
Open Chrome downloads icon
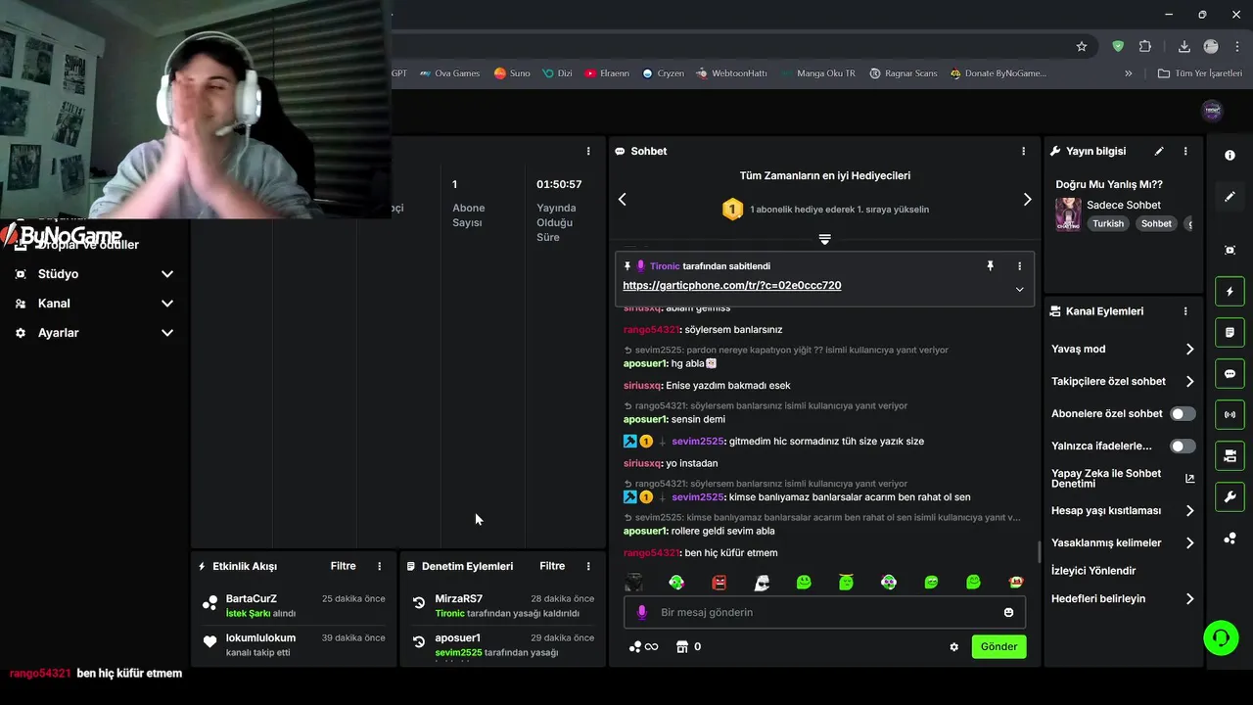click(1184, 46)
